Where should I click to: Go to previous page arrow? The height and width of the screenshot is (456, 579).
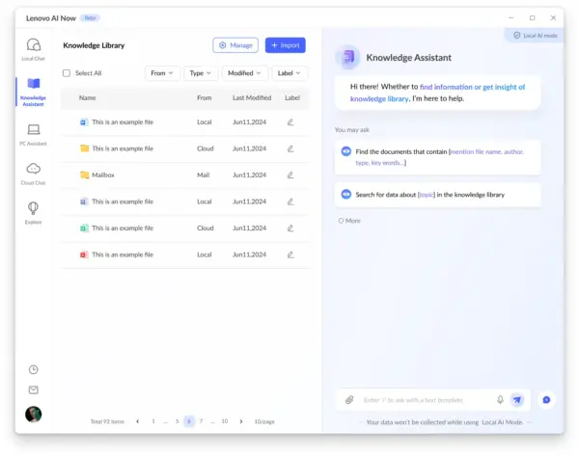[138, 421]
